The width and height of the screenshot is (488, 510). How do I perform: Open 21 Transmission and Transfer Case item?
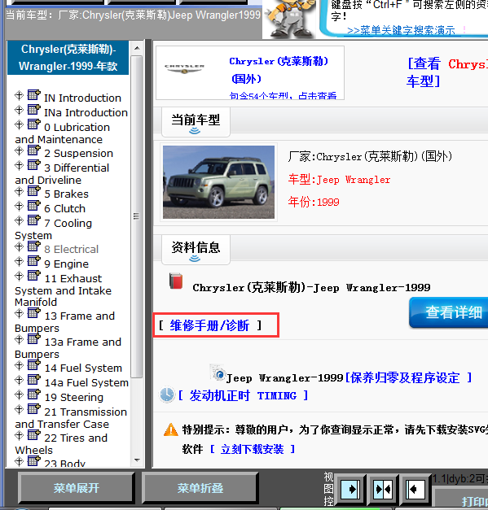(x=71, y=418)
